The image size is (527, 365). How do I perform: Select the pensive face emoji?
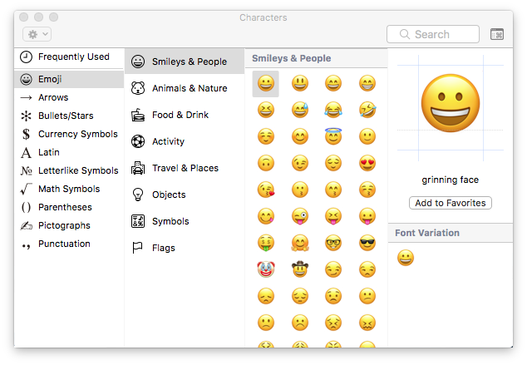300,296
